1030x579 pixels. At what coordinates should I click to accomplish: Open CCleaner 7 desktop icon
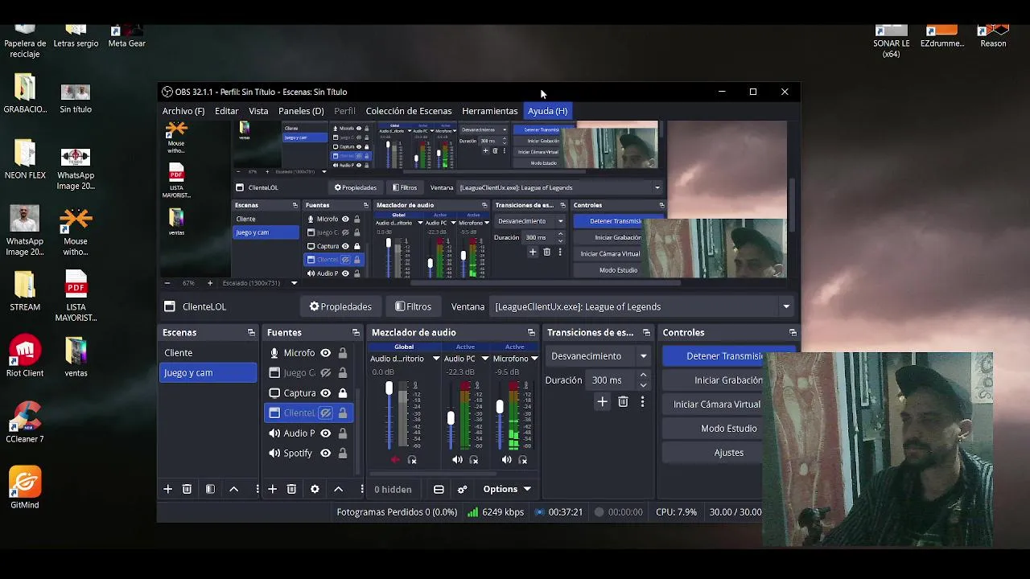click(25, 422)
